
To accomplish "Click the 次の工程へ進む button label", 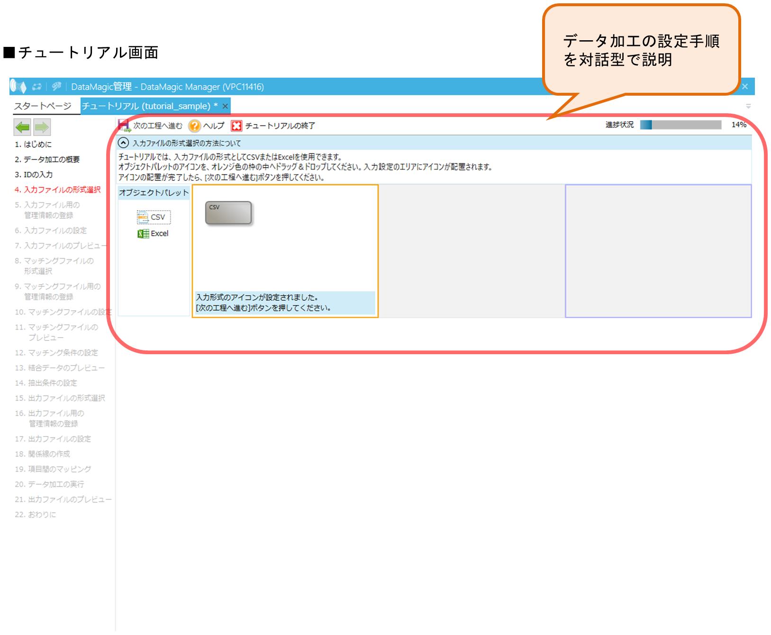I will [158, 125].
